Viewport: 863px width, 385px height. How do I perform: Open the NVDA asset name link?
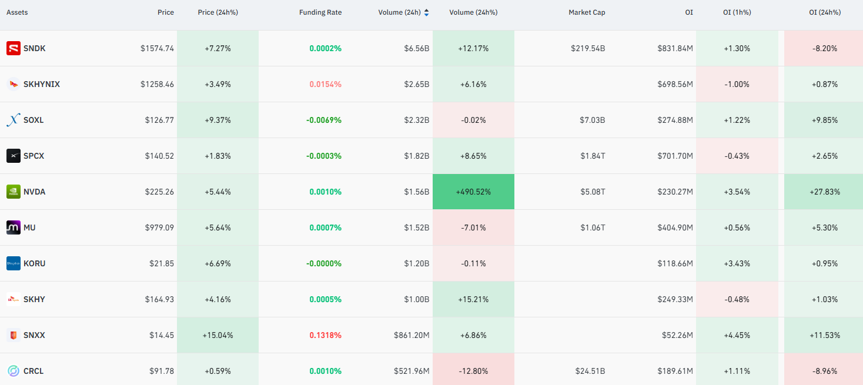pos(34,192)
